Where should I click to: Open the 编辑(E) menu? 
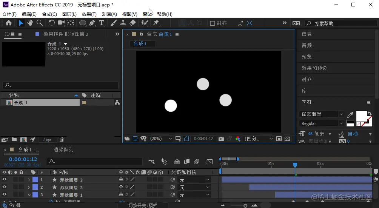tap(29, 14)
